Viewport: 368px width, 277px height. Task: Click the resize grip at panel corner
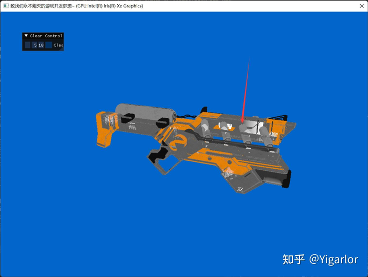(62, 49)
